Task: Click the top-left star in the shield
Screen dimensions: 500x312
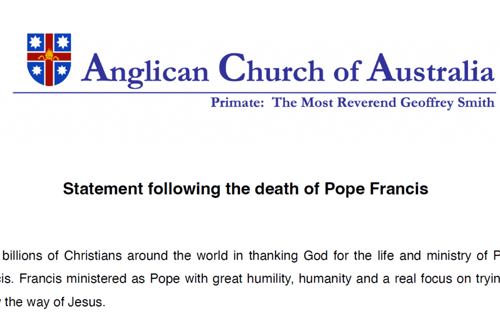Action: pyautogui.click(x=37, y=43)
